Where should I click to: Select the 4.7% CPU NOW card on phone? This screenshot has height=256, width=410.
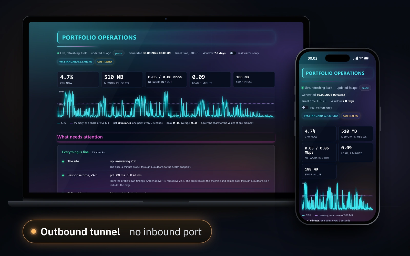pyautogui.click(x=319, y=134)
